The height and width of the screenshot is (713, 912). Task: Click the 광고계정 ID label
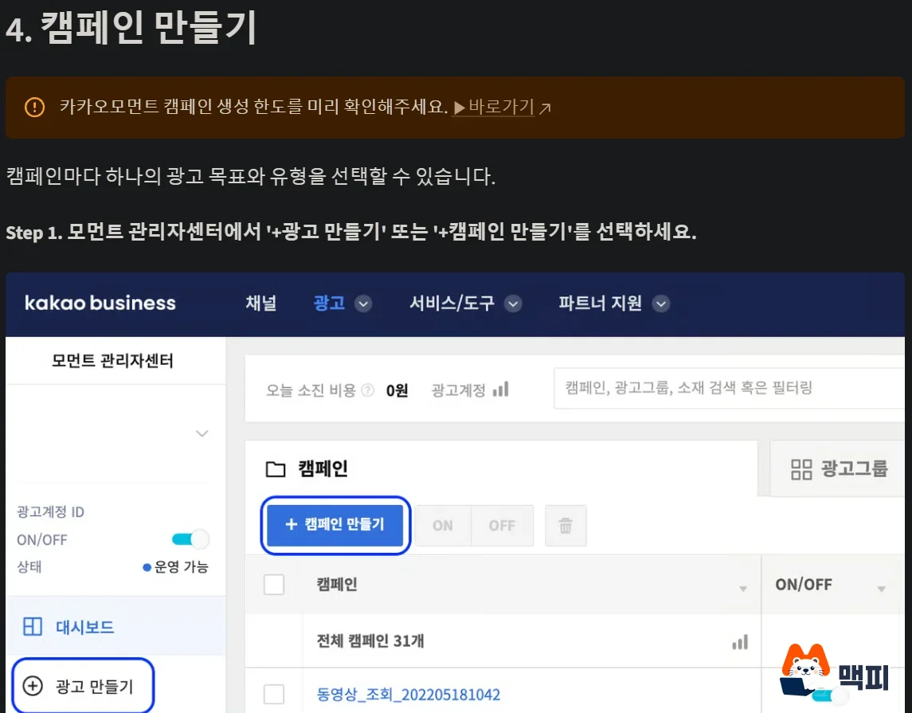[51, 511]
